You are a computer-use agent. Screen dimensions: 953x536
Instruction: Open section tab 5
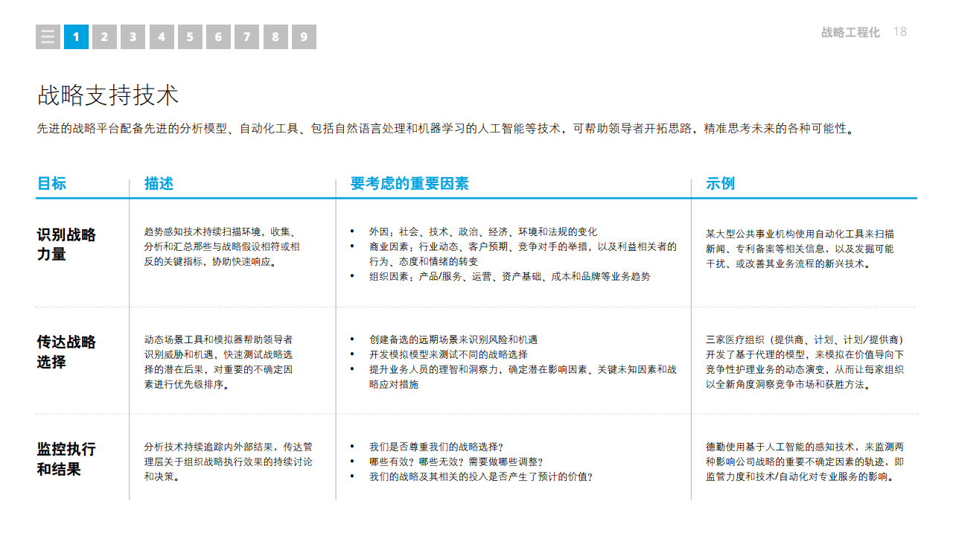(x=190, y=36)
